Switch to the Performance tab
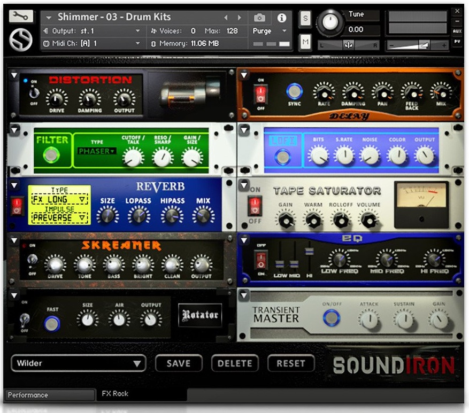 (x=50, y=395)
